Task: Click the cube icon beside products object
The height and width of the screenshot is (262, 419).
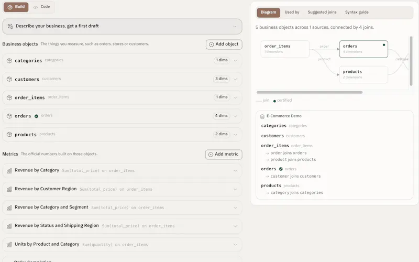Action: [x=9, y=135]
